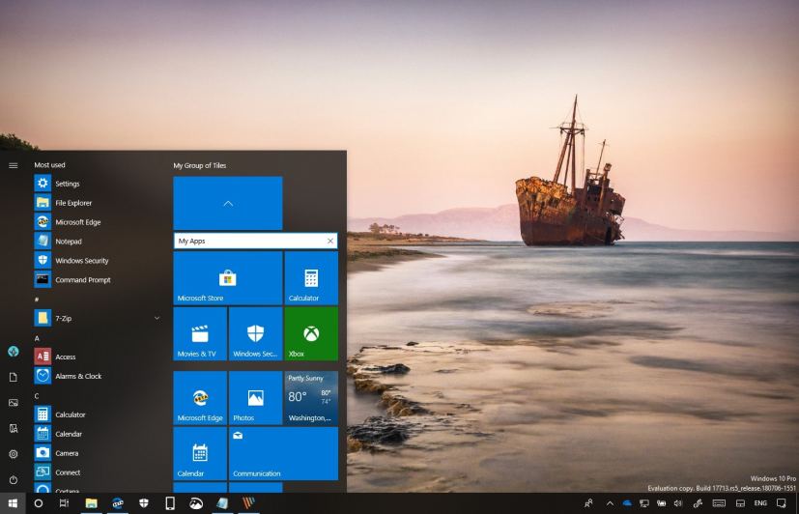The width and height of the screenshot is (799, 514).
Task: Open the phone app on taskbar
Action: tap(170, 503)
